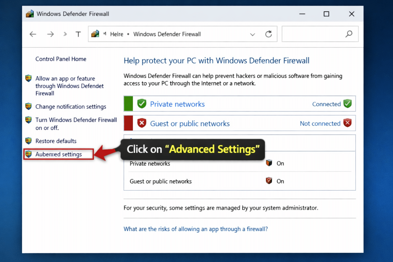Click the firewall icon in Private networks On row

coord(269,163)
